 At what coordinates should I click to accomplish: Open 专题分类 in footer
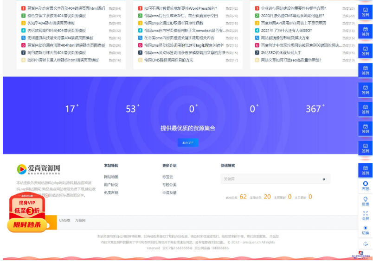[x=169, y=185]
